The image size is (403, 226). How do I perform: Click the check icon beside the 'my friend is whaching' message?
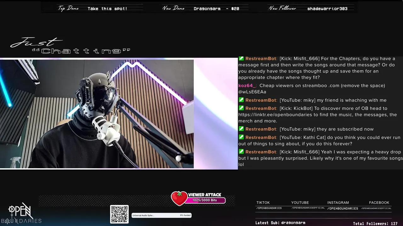click(241, 100)
